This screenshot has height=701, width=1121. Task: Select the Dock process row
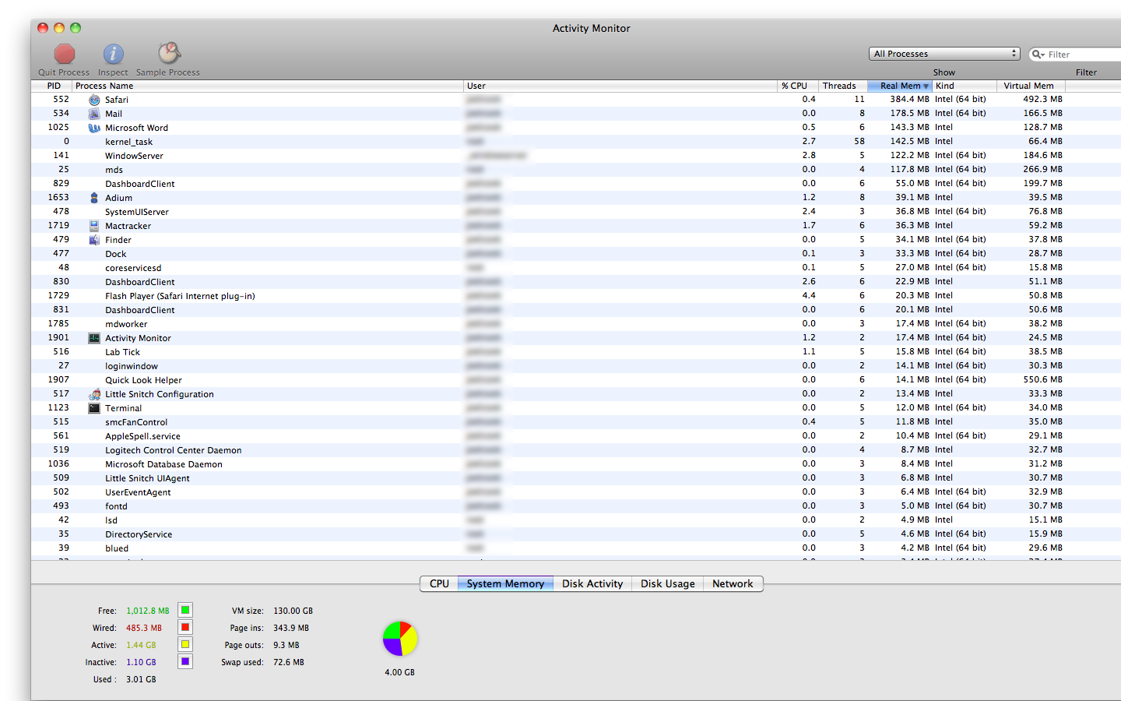pos(576,254)
